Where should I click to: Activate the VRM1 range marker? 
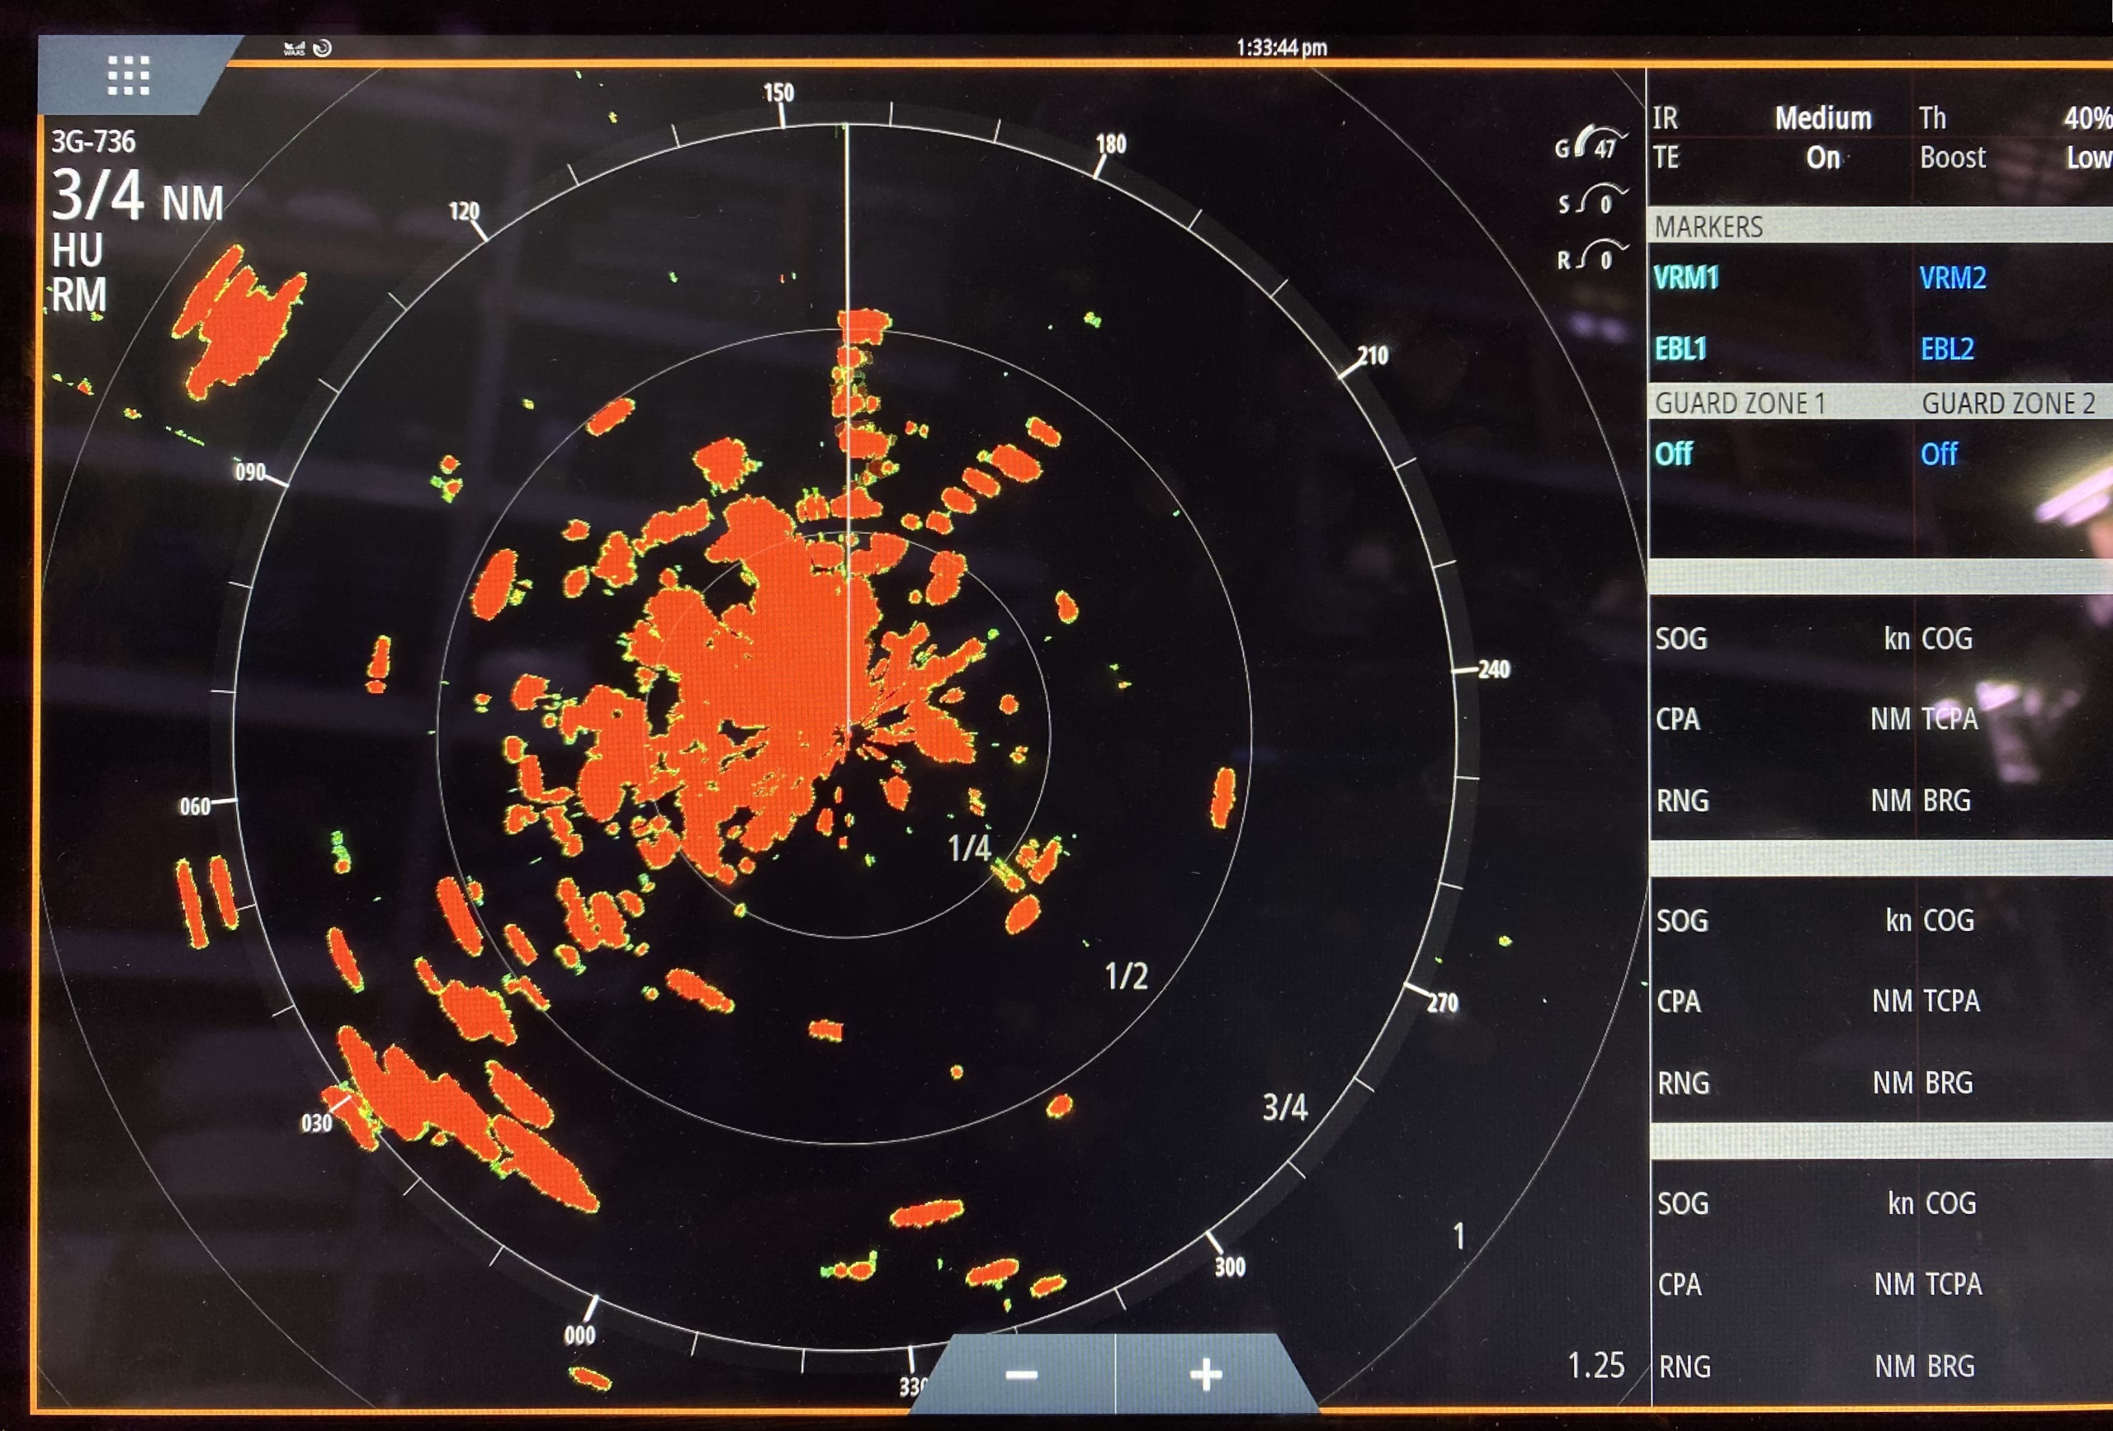point(1685,277)
